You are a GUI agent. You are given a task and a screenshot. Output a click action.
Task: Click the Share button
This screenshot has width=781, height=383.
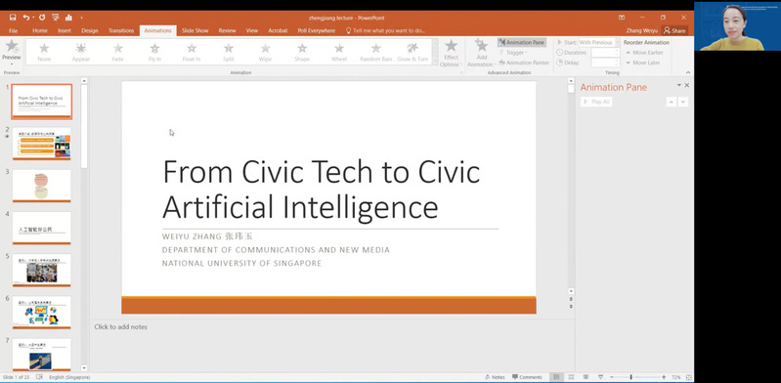coord(674,31)
